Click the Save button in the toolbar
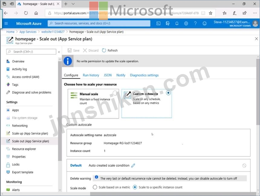Screen dimensions: 260x196 tap(73, 50)
